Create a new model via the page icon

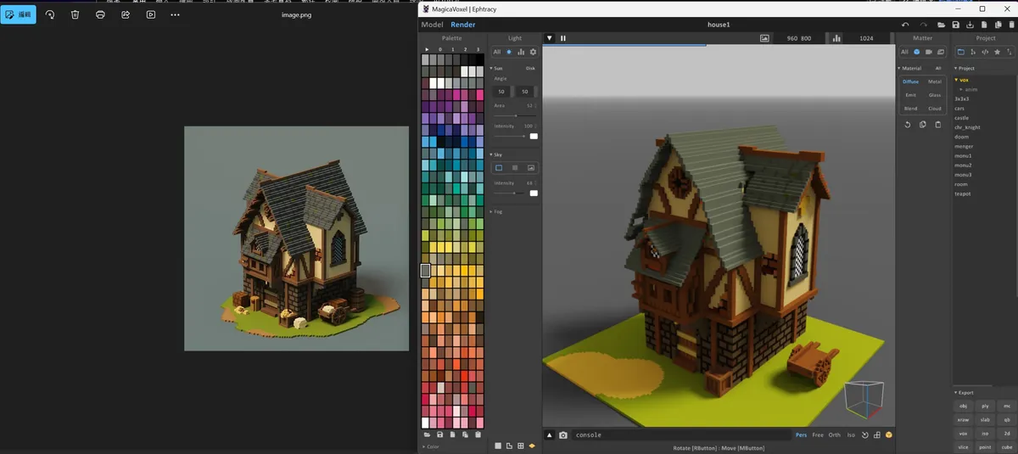[983, 25]
